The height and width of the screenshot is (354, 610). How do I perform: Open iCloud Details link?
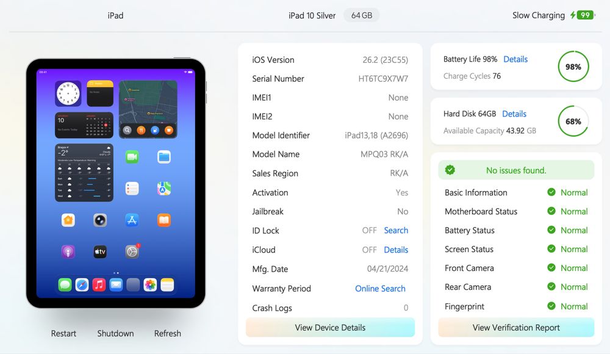click(396, 250)
